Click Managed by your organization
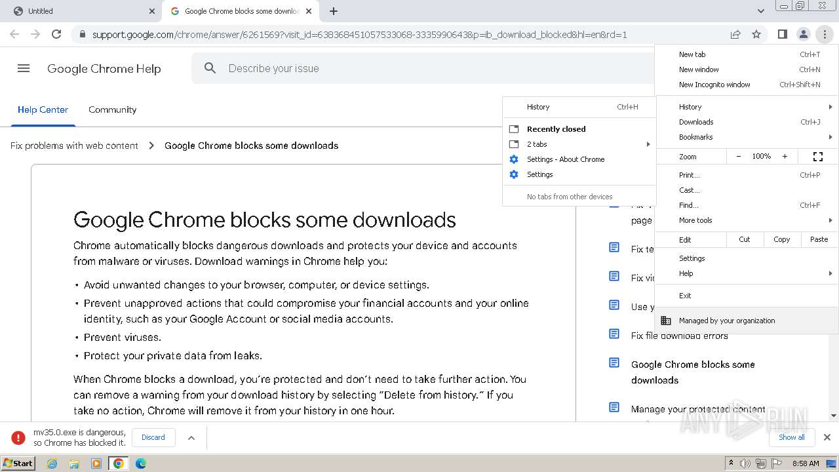 point(747,321)
